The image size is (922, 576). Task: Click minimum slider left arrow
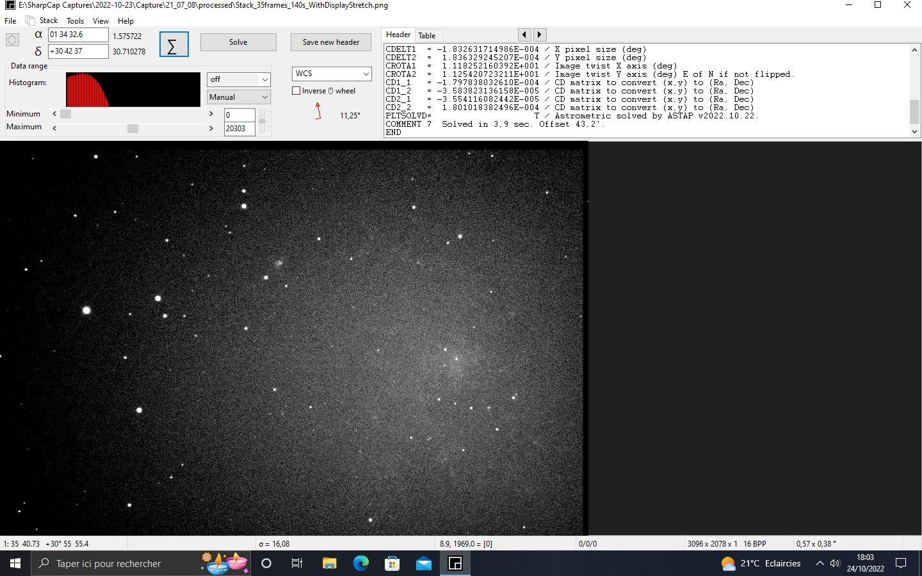point(54,114)
